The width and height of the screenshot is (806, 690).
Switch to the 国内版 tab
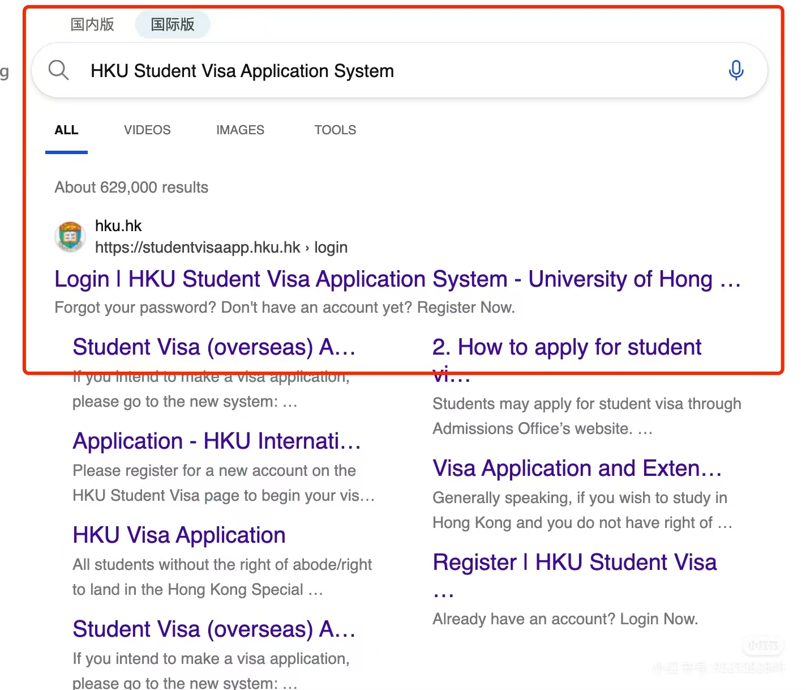[92, 24]
